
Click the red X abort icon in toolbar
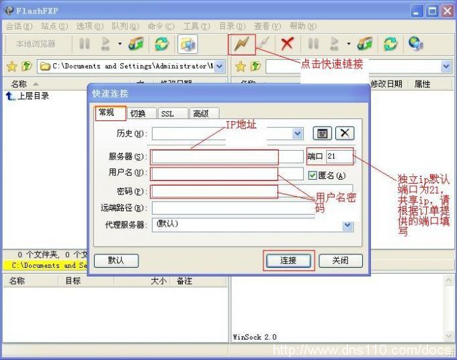(x=287, y=44)
